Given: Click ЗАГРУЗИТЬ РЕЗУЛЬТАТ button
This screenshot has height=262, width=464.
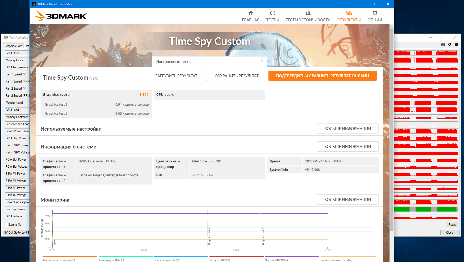Looking at the screenshot, I should pos(176,76).
